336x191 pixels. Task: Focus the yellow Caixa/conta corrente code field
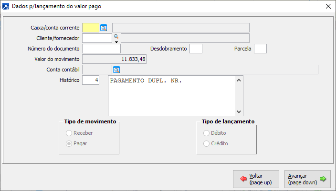(x=91, y=28)
